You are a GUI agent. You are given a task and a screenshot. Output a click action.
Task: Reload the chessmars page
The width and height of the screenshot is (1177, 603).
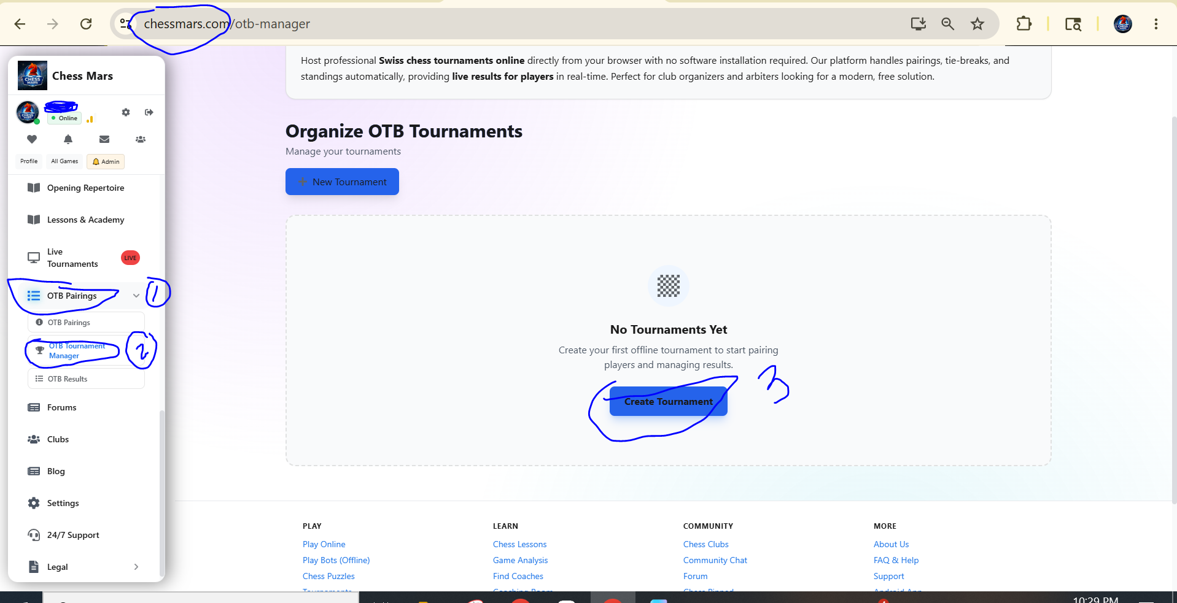click(x=86, y=24)
